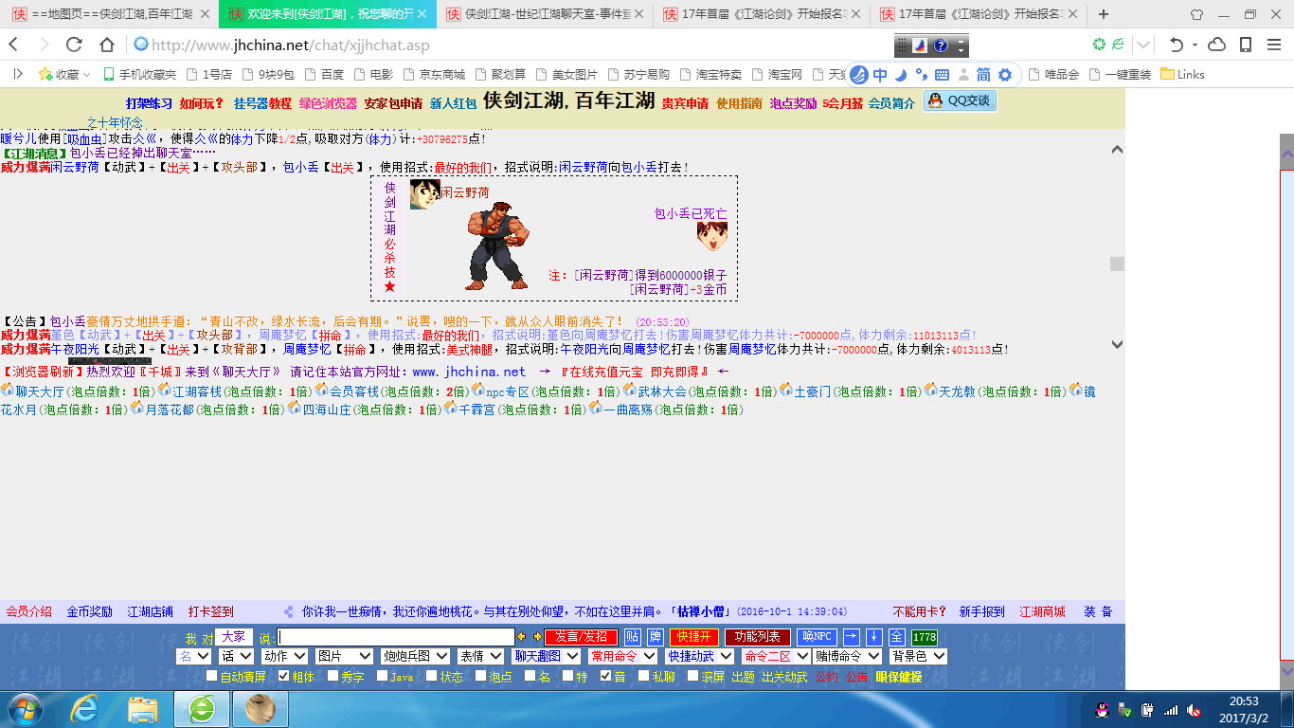Click the down arrow button beside 全
Screen dimensions: 1294x728
coord(874,637)
